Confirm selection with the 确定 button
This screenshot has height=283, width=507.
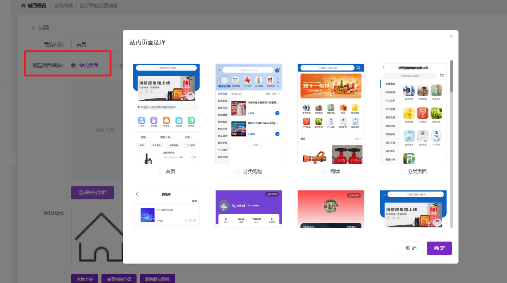point(439,248)
